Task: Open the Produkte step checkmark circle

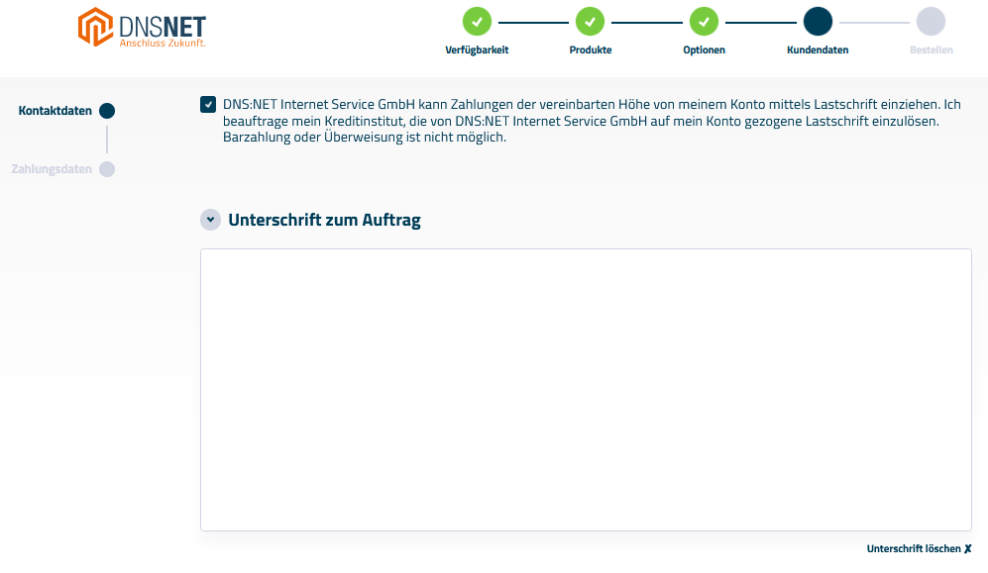Action: pos(591,22)
